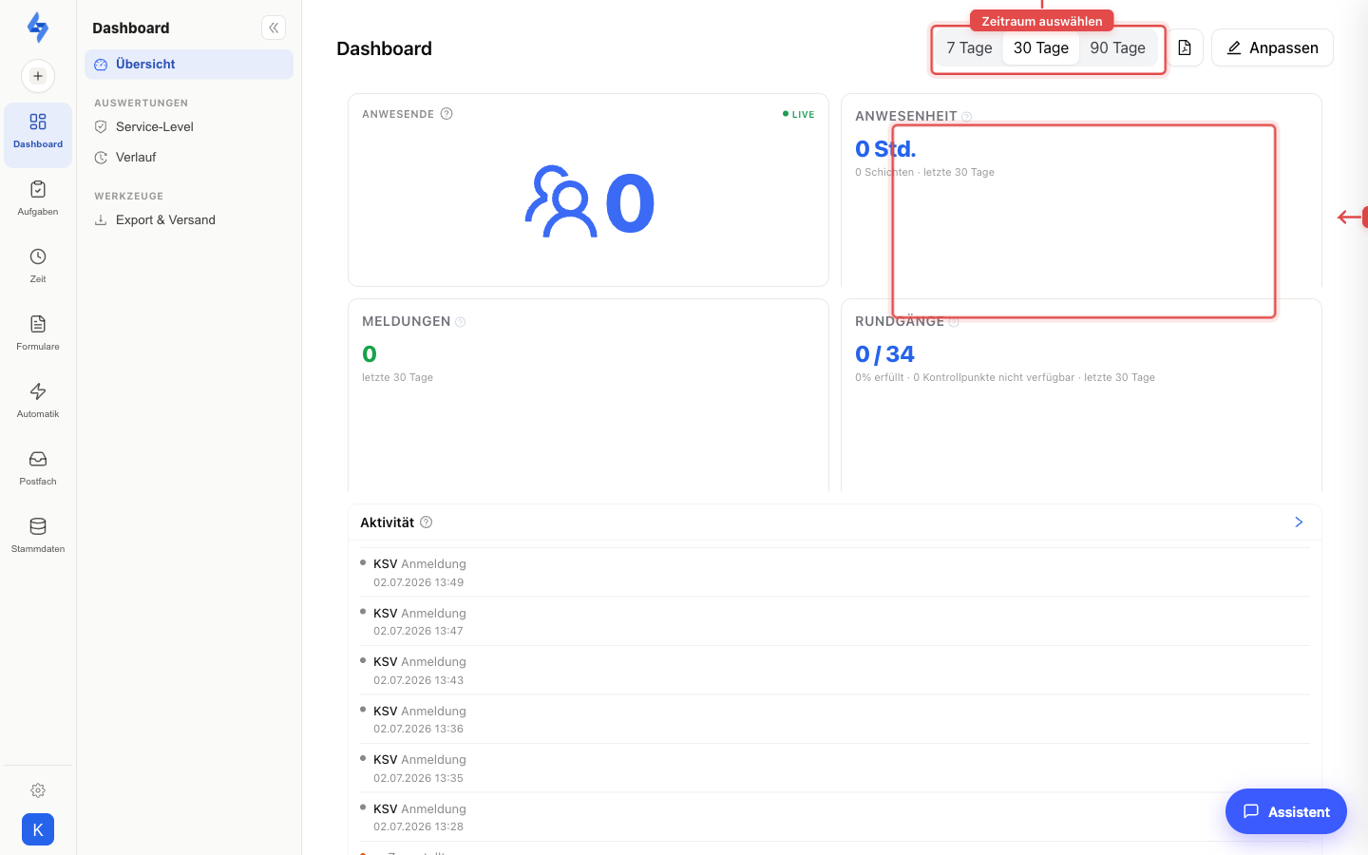Open KSV Anmeldung entry at 13:43

click(x=835, y=671)
